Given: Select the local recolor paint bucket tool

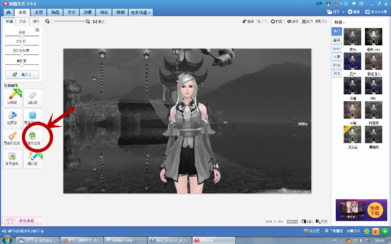Looking at the screenshot, I should coord(33,139).
